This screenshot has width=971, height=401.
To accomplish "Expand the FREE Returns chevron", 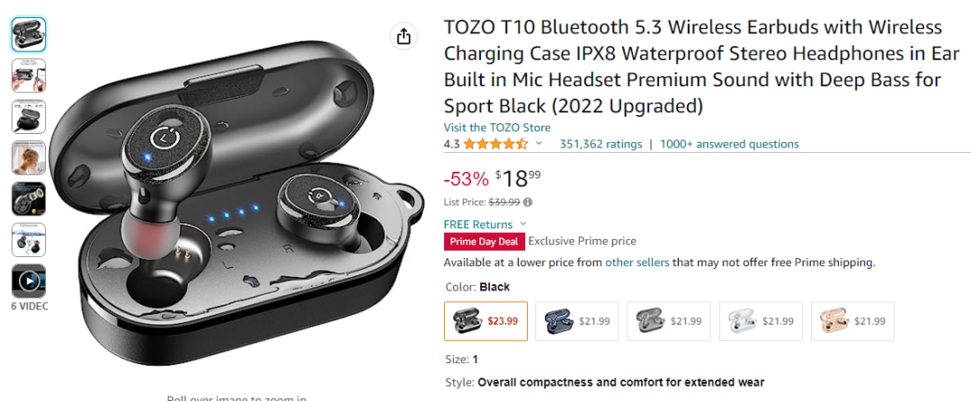I will click(x=523, y=224).
